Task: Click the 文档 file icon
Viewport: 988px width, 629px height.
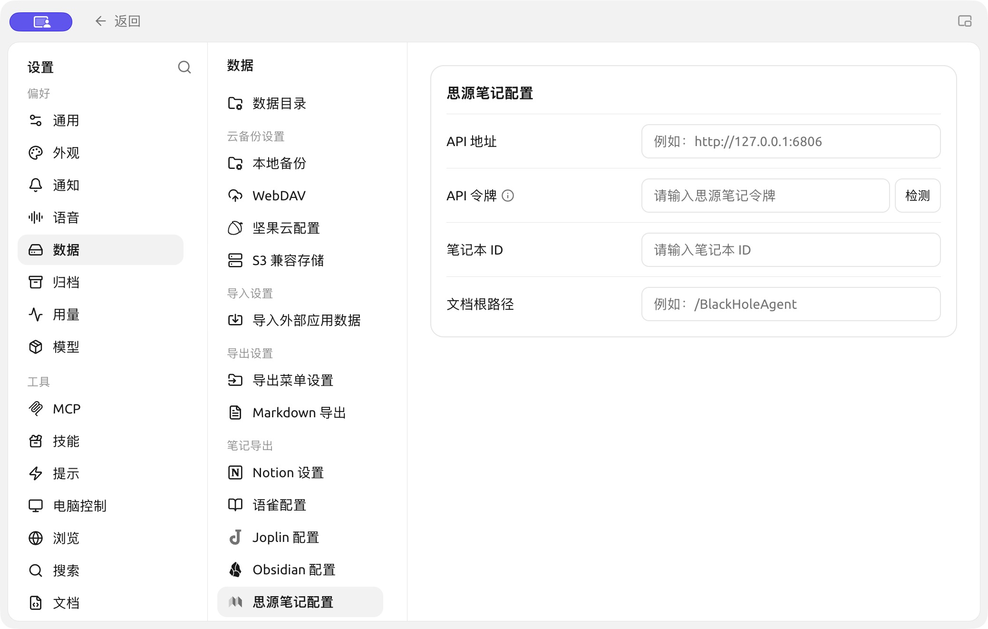Action: [x=36, y=603]
